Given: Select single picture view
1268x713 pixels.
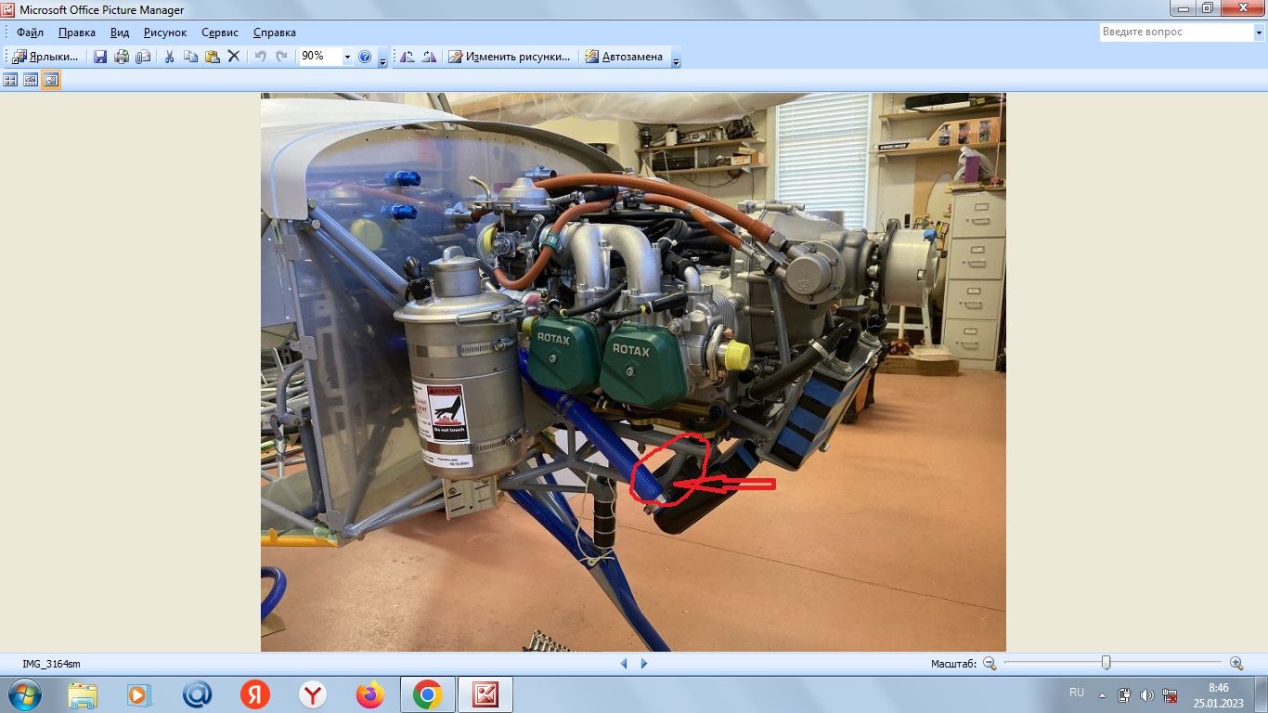Looking at the screenshot, I should (x=51, y=80).
